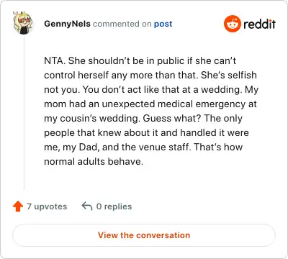288x259 pixels.
Task: Click the words "my cousin's wedding"
Action: (x=92, y=119)
